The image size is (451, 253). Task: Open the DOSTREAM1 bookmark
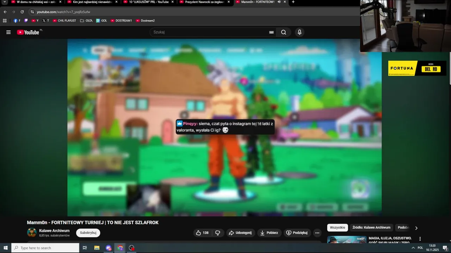(121, 20)
